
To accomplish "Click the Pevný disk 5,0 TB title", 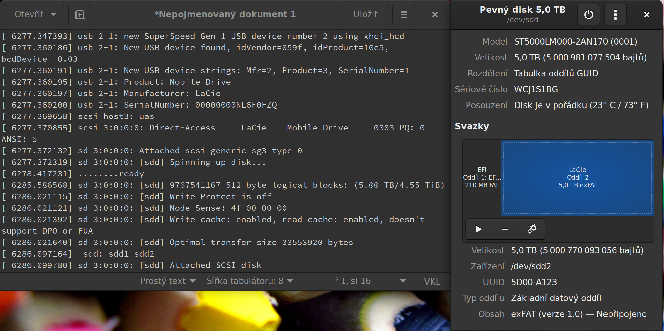I will click(523, 10).
